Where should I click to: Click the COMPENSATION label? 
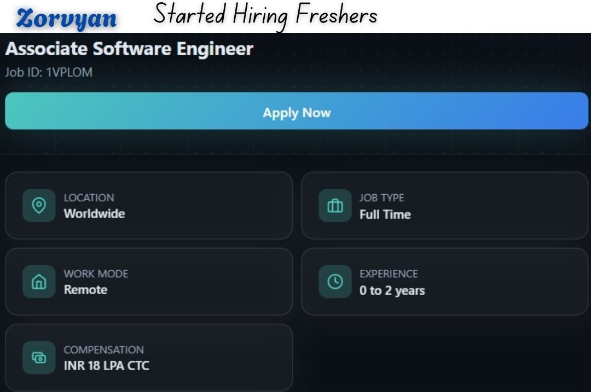coord(103,350)
